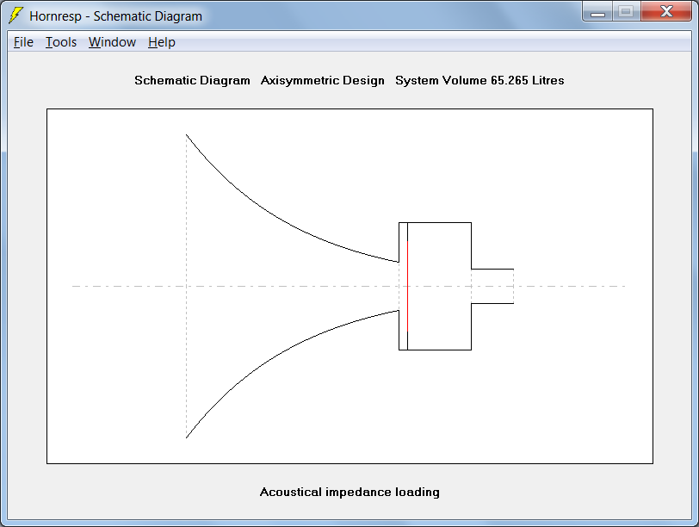Image resolution: width=699 pixels, height=527 pixels.
Task: Click the 'Schematic Diagram' heading label
Action: [192, 80]
